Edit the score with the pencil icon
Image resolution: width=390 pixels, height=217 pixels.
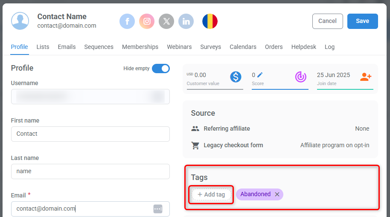tap(260, 75)
